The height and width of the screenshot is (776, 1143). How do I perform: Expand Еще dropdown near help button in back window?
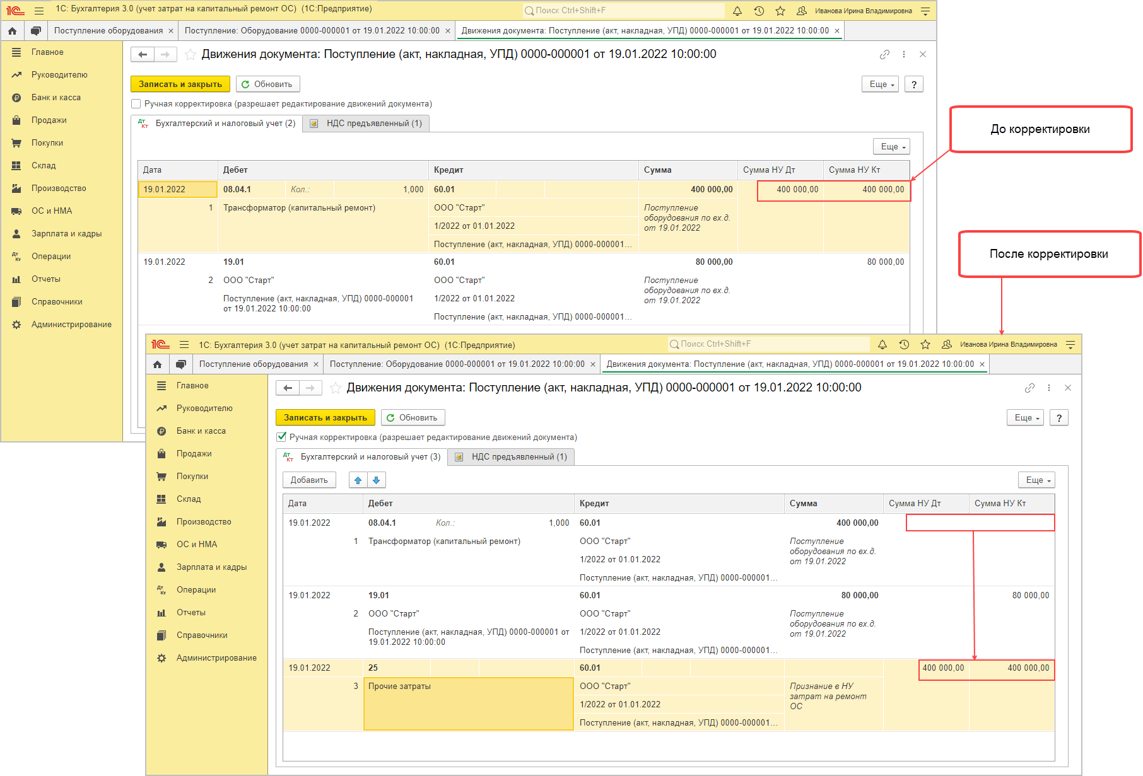(881, 84)
